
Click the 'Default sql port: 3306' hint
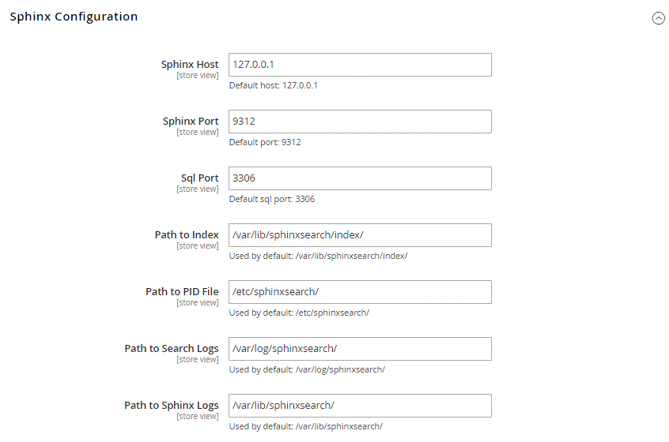pos(271,199)
